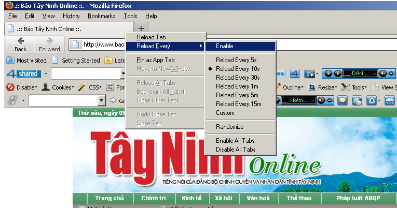
Task: Stop playback in the DAN radio player
Action: 328,73
